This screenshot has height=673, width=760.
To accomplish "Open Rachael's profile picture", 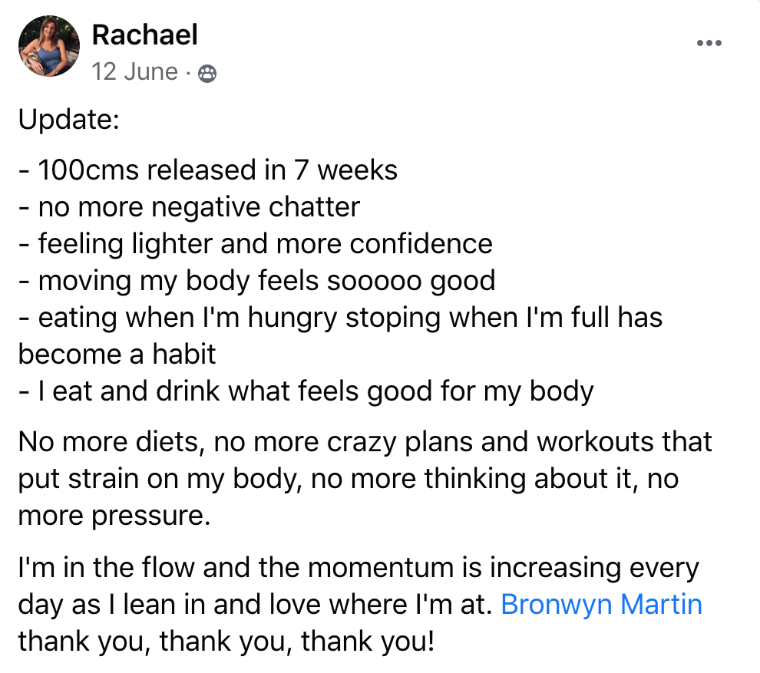I will tap(49, 46).
